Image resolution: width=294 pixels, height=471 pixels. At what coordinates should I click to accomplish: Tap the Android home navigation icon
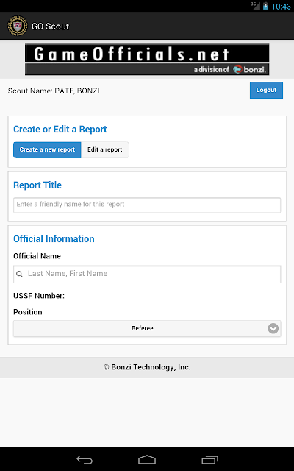[x=147, y=459]
